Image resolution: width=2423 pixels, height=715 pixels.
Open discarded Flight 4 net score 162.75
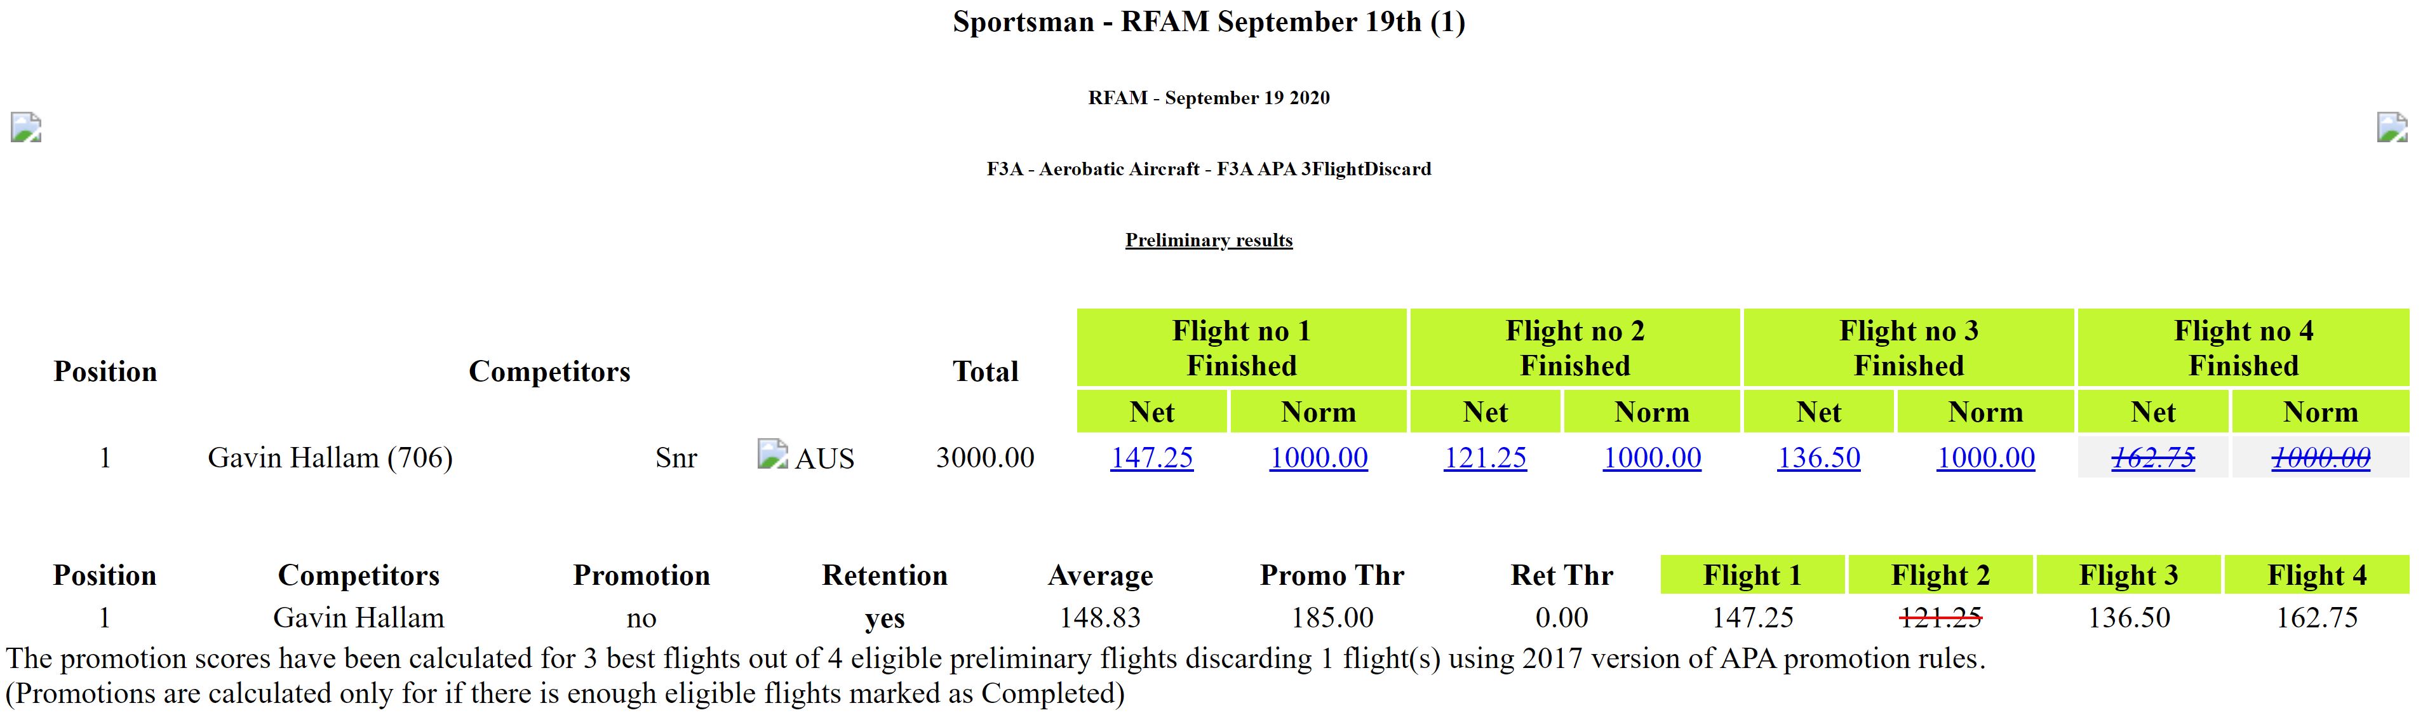click(x=2153, y=457)
